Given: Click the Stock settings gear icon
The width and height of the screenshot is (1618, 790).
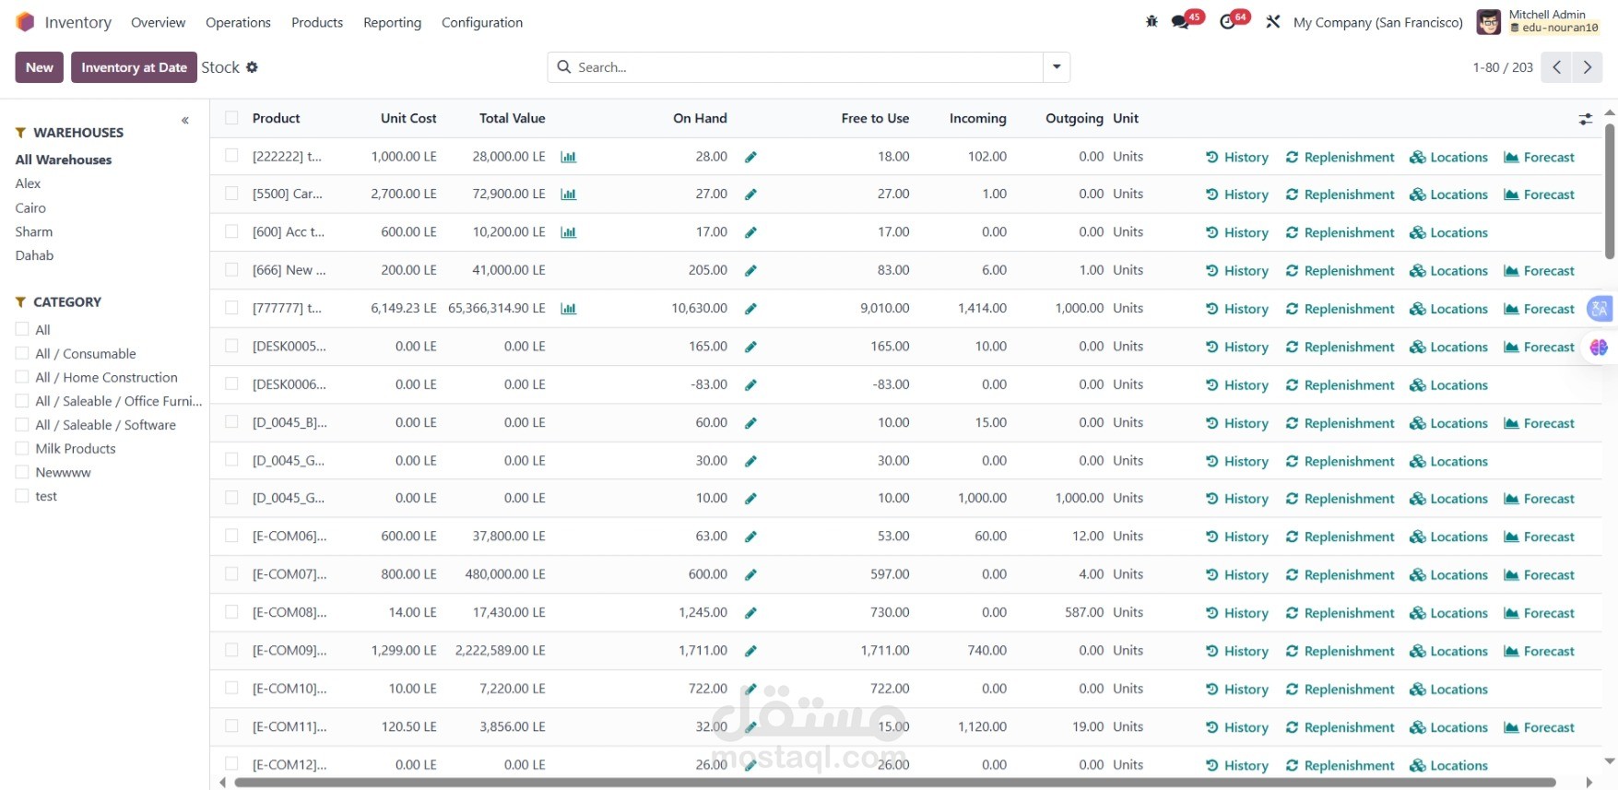Looking at the screenshot, I should (x=252, y=67).
